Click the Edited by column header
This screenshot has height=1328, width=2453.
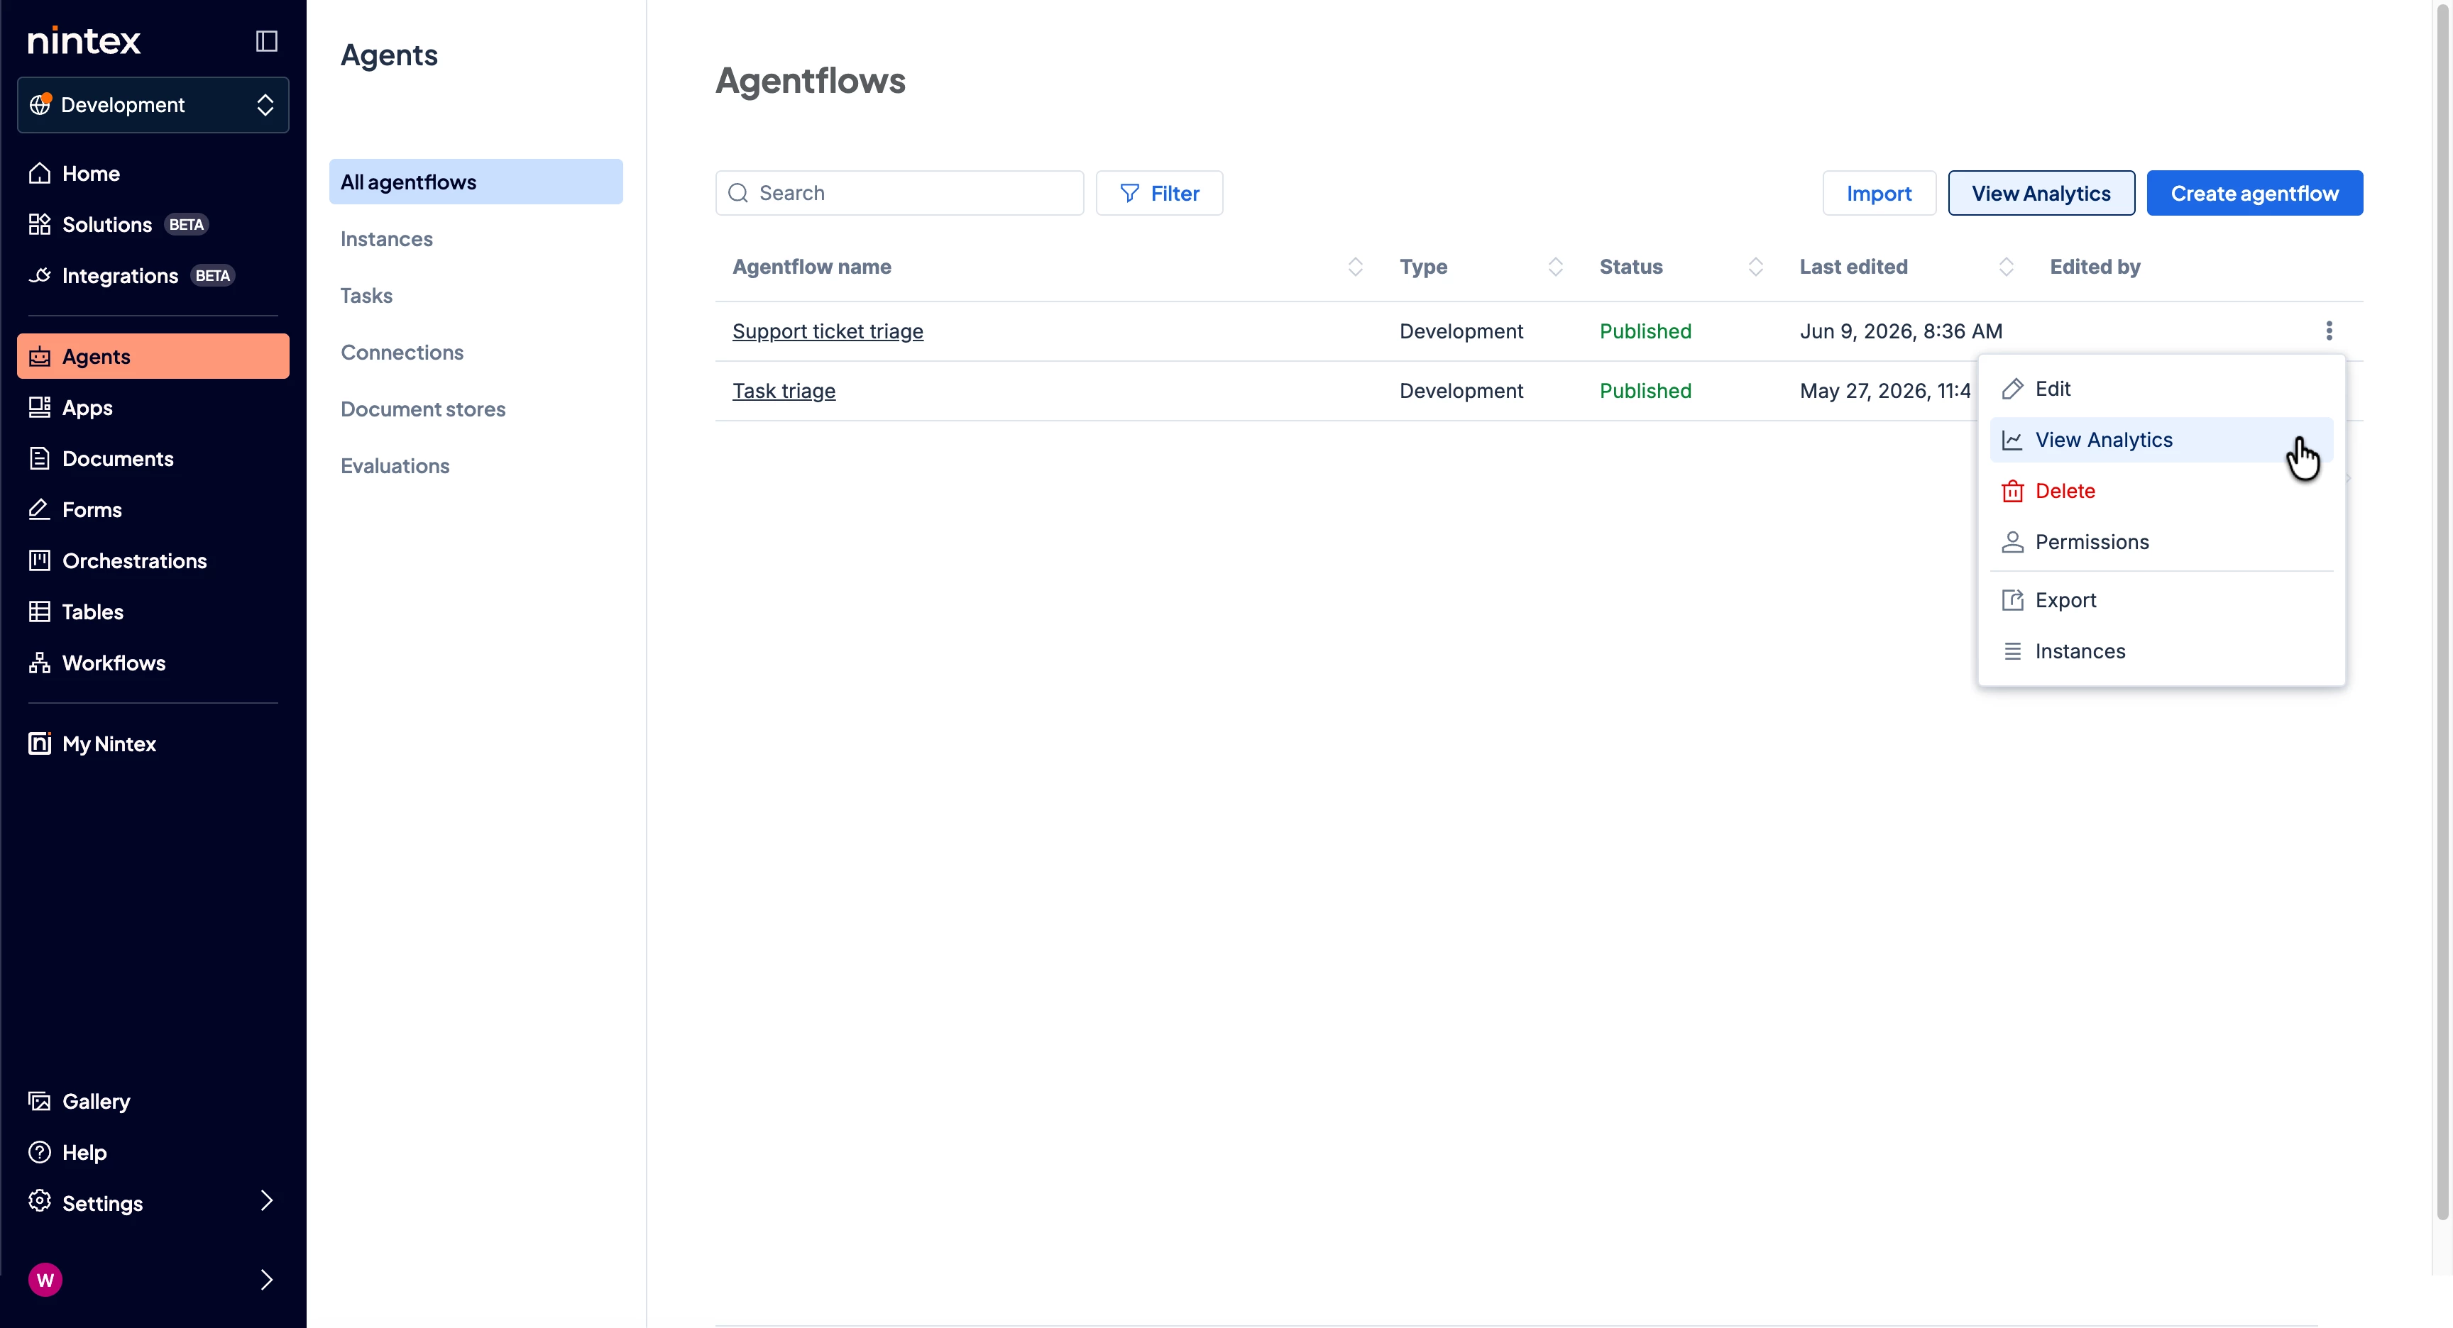pyautogui.click(x=2094, y=267)
